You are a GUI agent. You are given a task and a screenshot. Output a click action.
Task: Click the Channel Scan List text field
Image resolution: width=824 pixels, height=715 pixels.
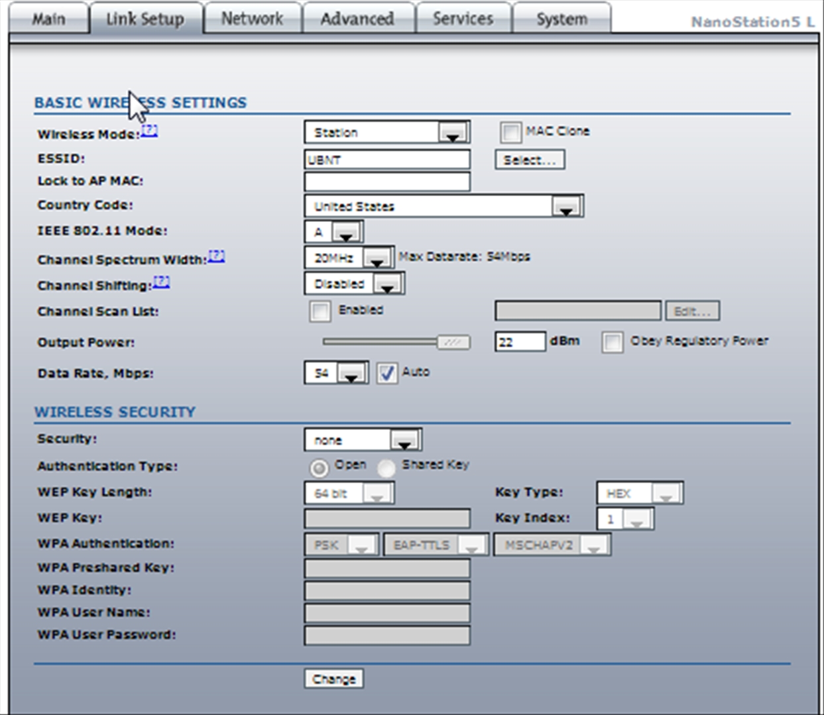pyautogui.click(x=578, y=311)
